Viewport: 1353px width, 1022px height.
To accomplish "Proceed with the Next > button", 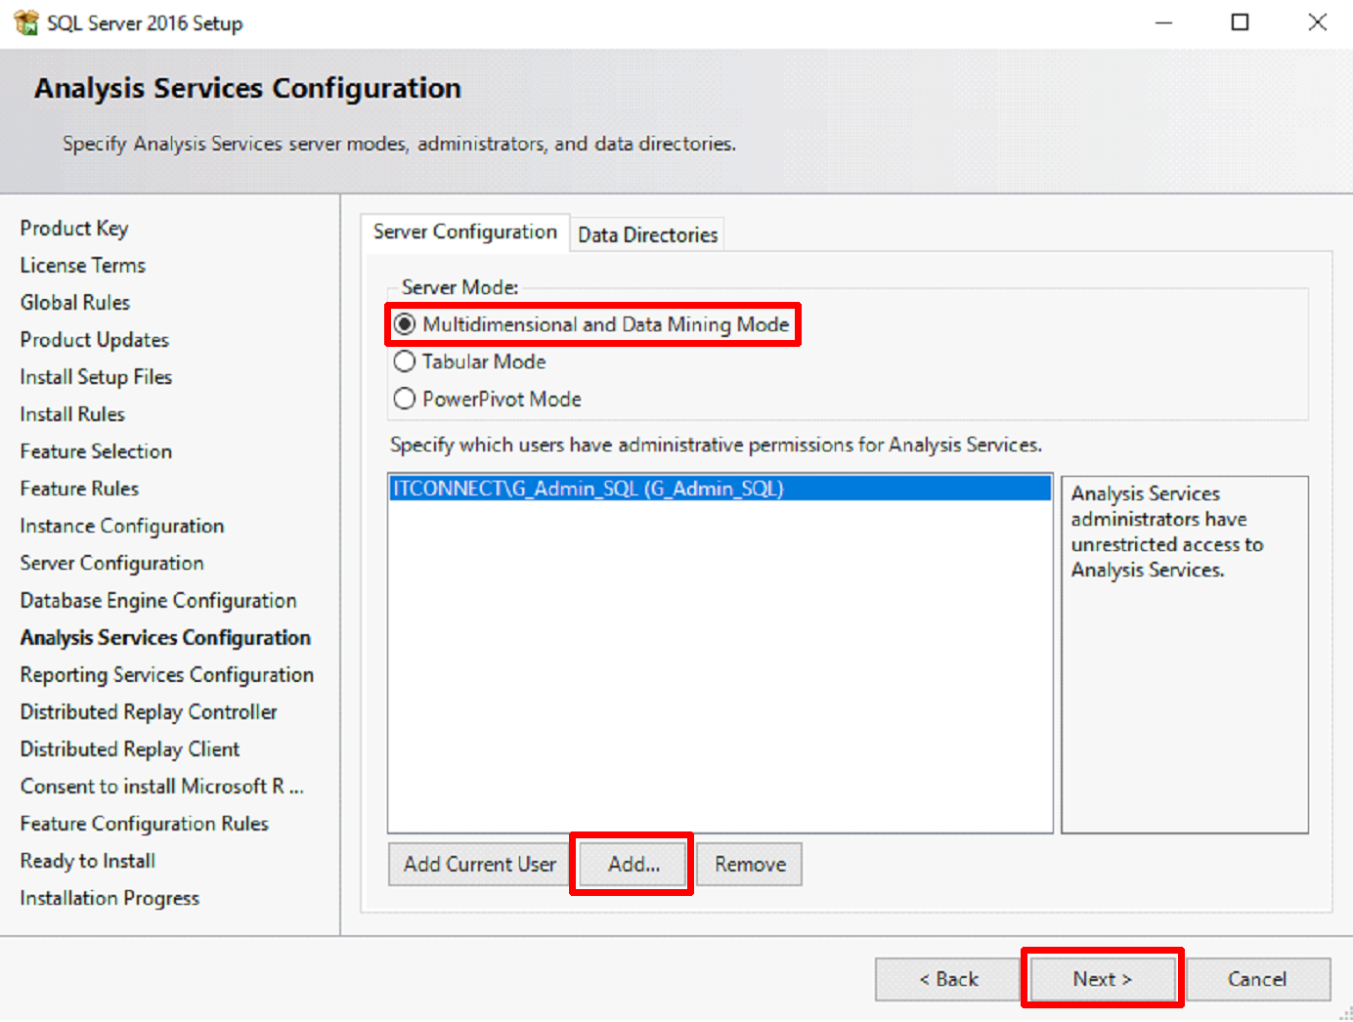I will click(x=1102, y=979).
